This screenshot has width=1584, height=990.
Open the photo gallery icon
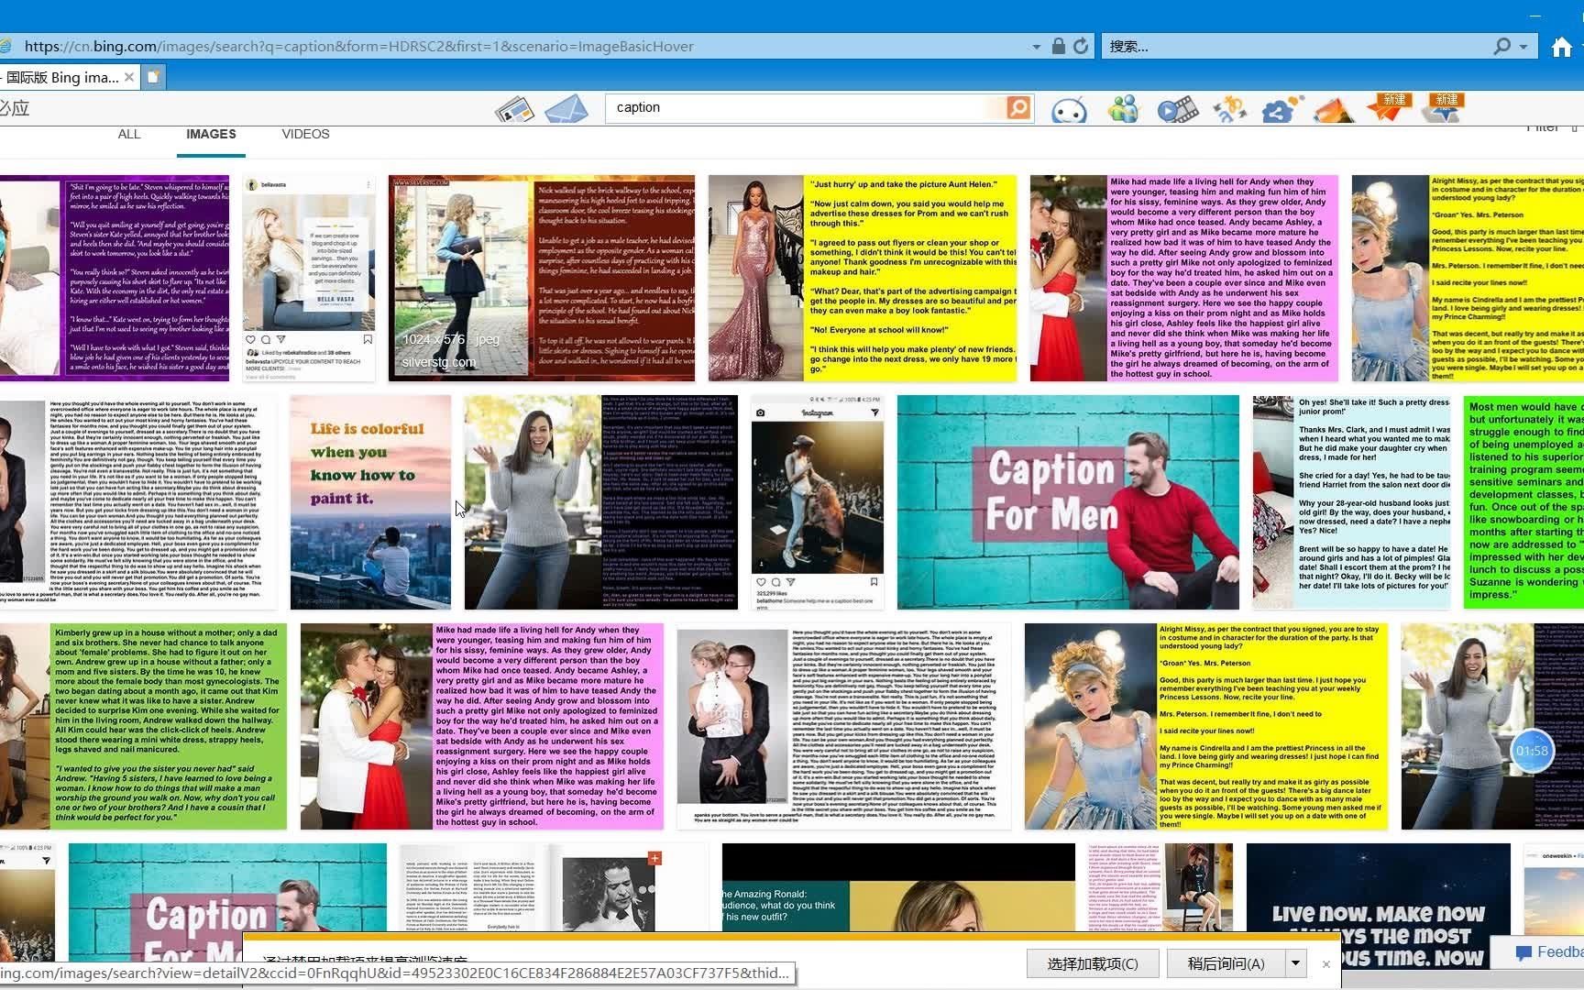(x=1334, y=110)
